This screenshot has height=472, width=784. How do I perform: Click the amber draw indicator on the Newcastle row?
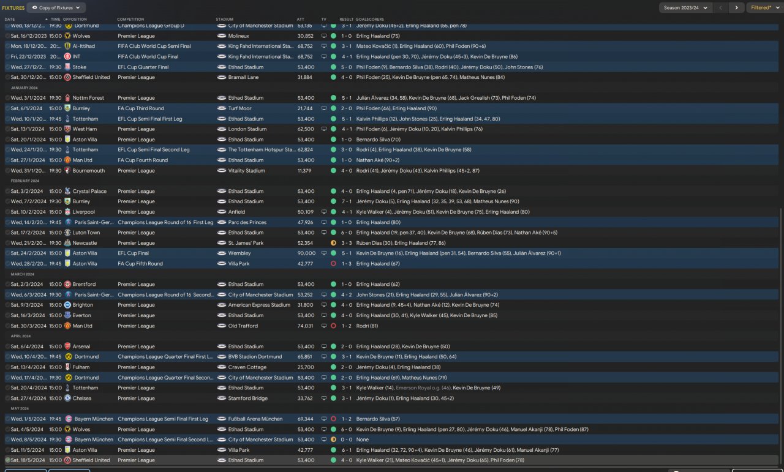tap(333, 243)
